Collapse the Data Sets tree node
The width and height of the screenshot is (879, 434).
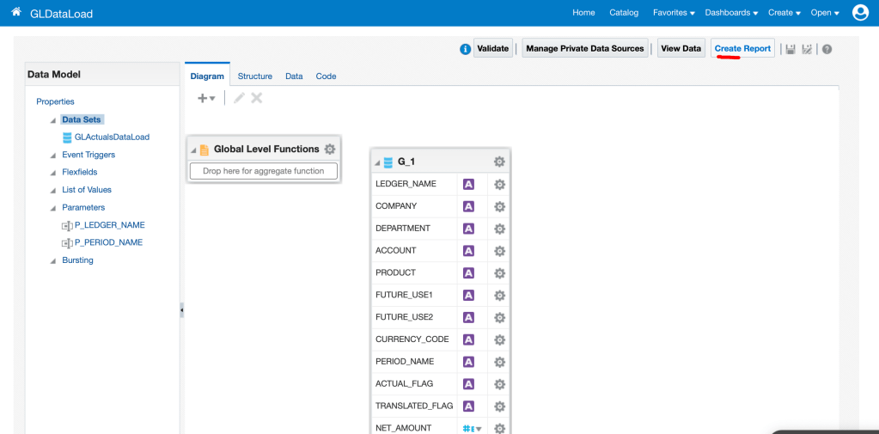click(52, 120)
